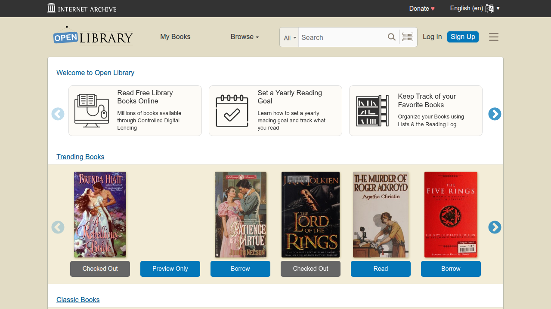This screenshot has width=551, height=309.
Task: Open A Rebellious Bride book cover
Action: [100, 215]
